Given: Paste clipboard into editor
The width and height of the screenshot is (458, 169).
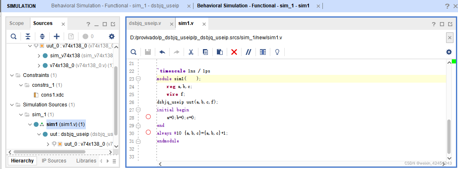Looking at the screenshot, I should 220,52.
